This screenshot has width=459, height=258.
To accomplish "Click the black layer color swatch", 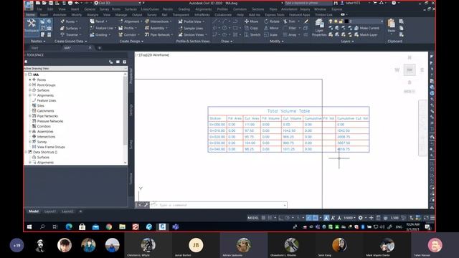I will (346, 21).
